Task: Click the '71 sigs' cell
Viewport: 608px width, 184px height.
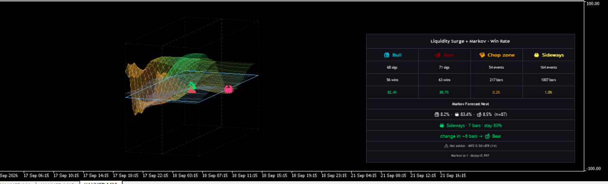Action: tap(444, 68)
